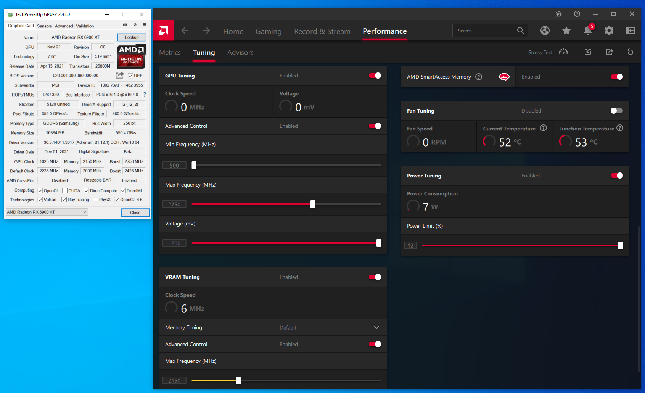Click Bus Interface question mark in GPU-Z
The width and height of the screenshot is (645, 393).
[145, 95]
